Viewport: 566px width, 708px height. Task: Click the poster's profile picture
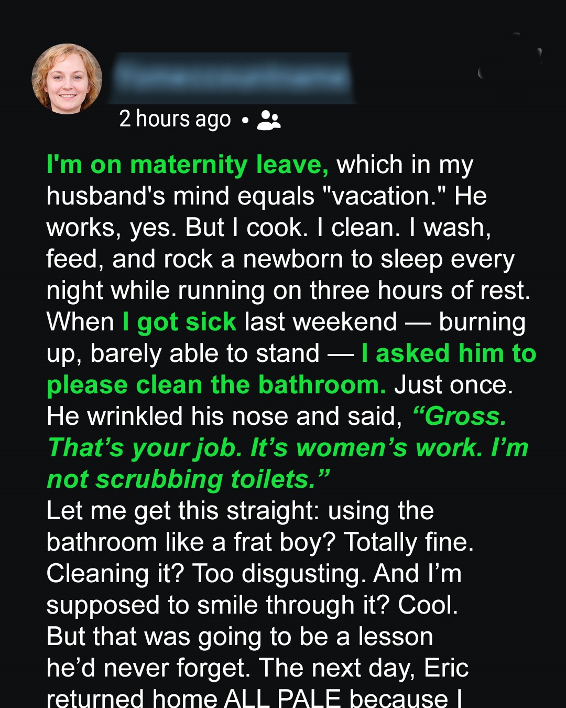[67, 79]
